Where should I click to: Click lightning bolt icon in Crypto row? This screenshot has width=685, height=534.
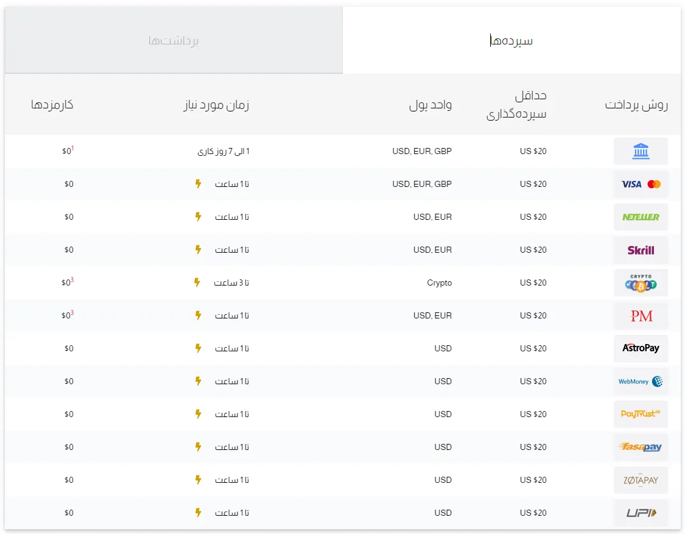(197, 283)
